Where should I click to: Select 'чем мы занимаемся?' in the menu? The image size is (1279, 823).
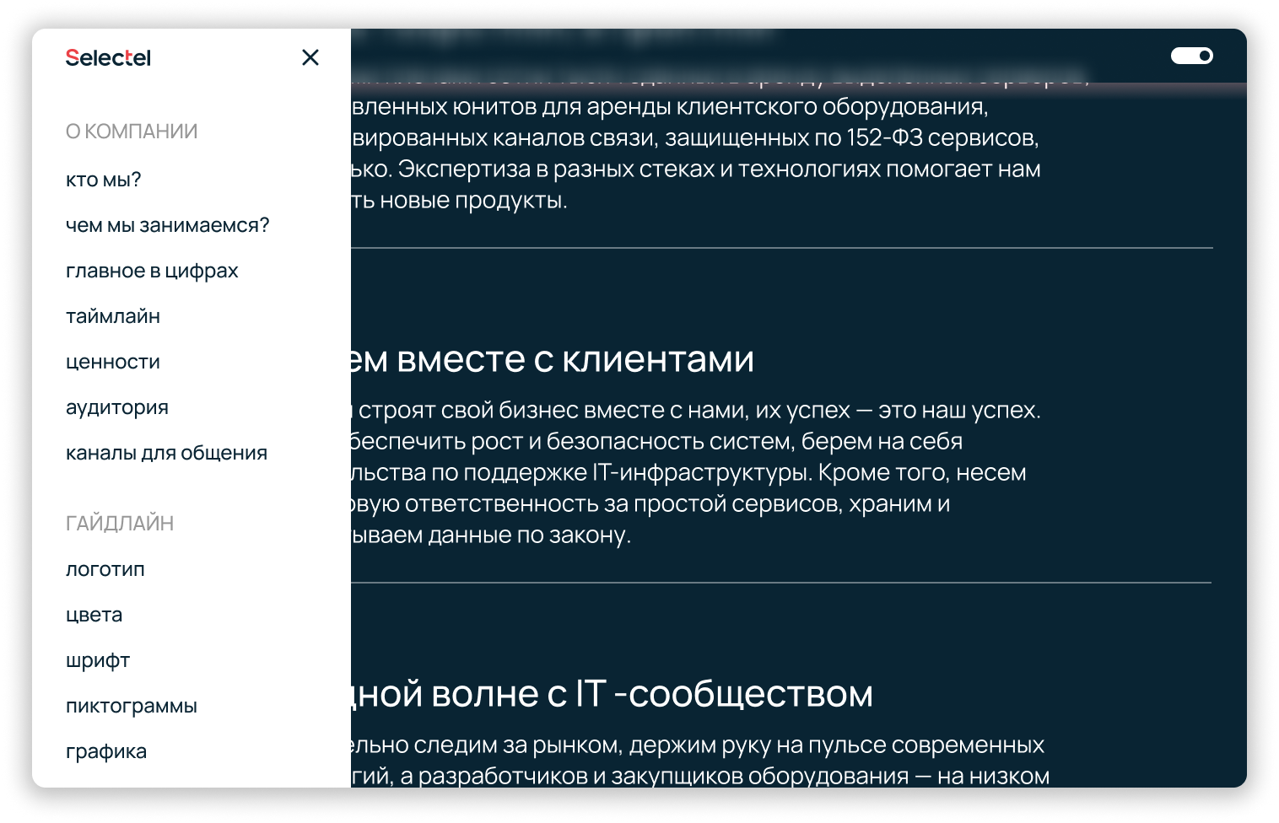coord(168,224)
